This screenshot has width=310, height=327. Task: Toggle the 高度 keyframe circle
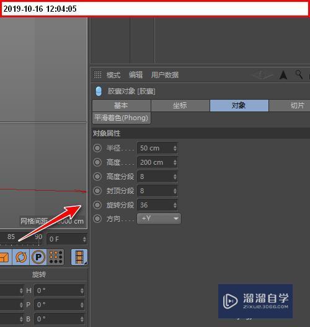click(97, 162)
